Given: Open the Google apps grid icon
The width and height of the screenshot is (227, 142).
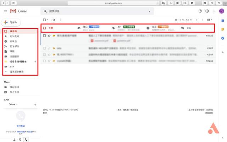Looking at the screenshot, I should [214, 11].
